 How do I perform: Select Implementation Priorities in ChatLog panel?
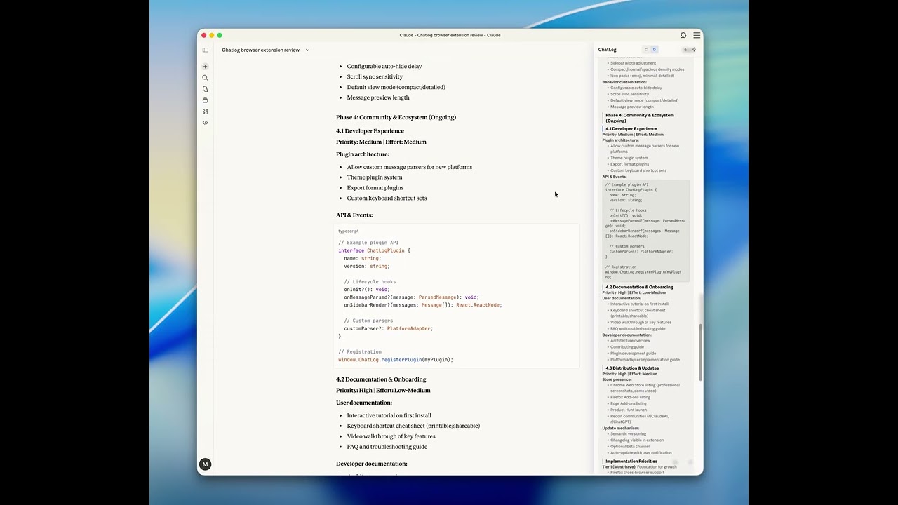click(x=631, y=461)
